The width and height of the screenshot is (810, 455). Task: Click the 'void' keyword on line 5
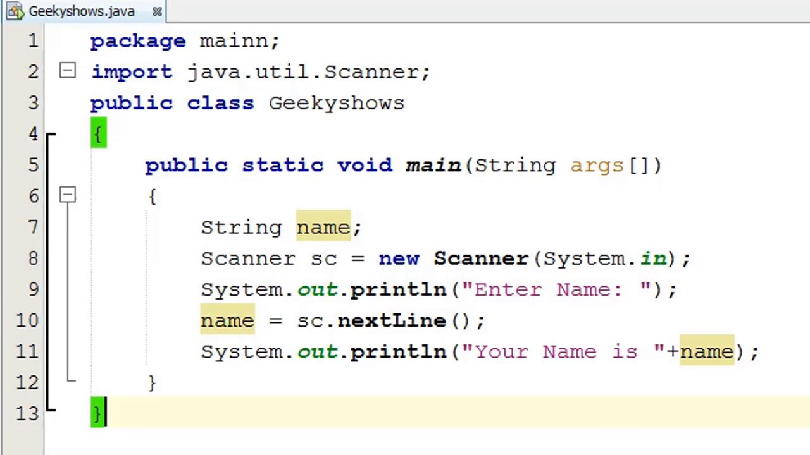pyautogui.click(x=364, y=165)
